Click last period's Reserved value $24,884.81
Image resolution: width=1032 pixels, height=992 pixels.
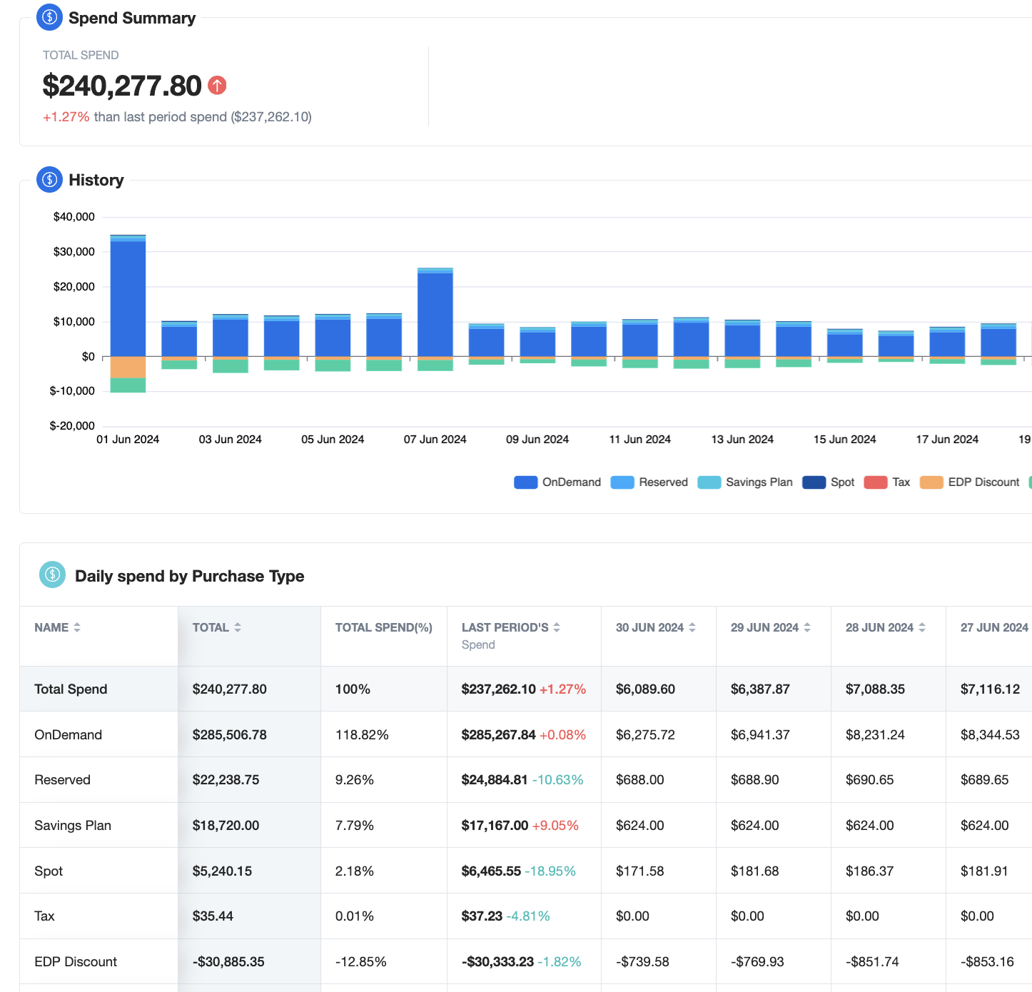(495, 780)
